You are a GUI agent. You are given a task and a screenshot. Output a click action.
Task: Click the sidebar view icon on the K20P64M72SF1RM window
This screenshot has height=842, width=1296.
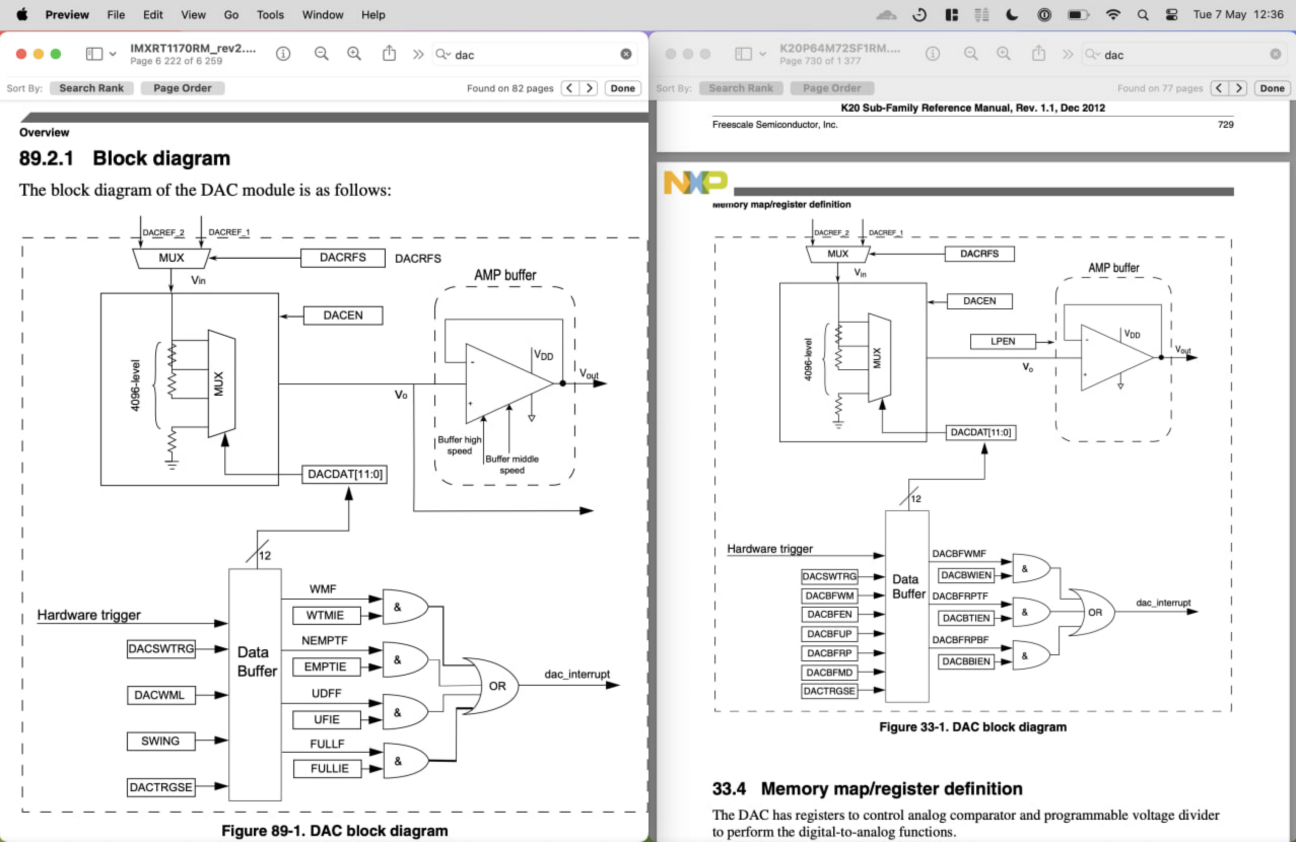pos(744,54)
